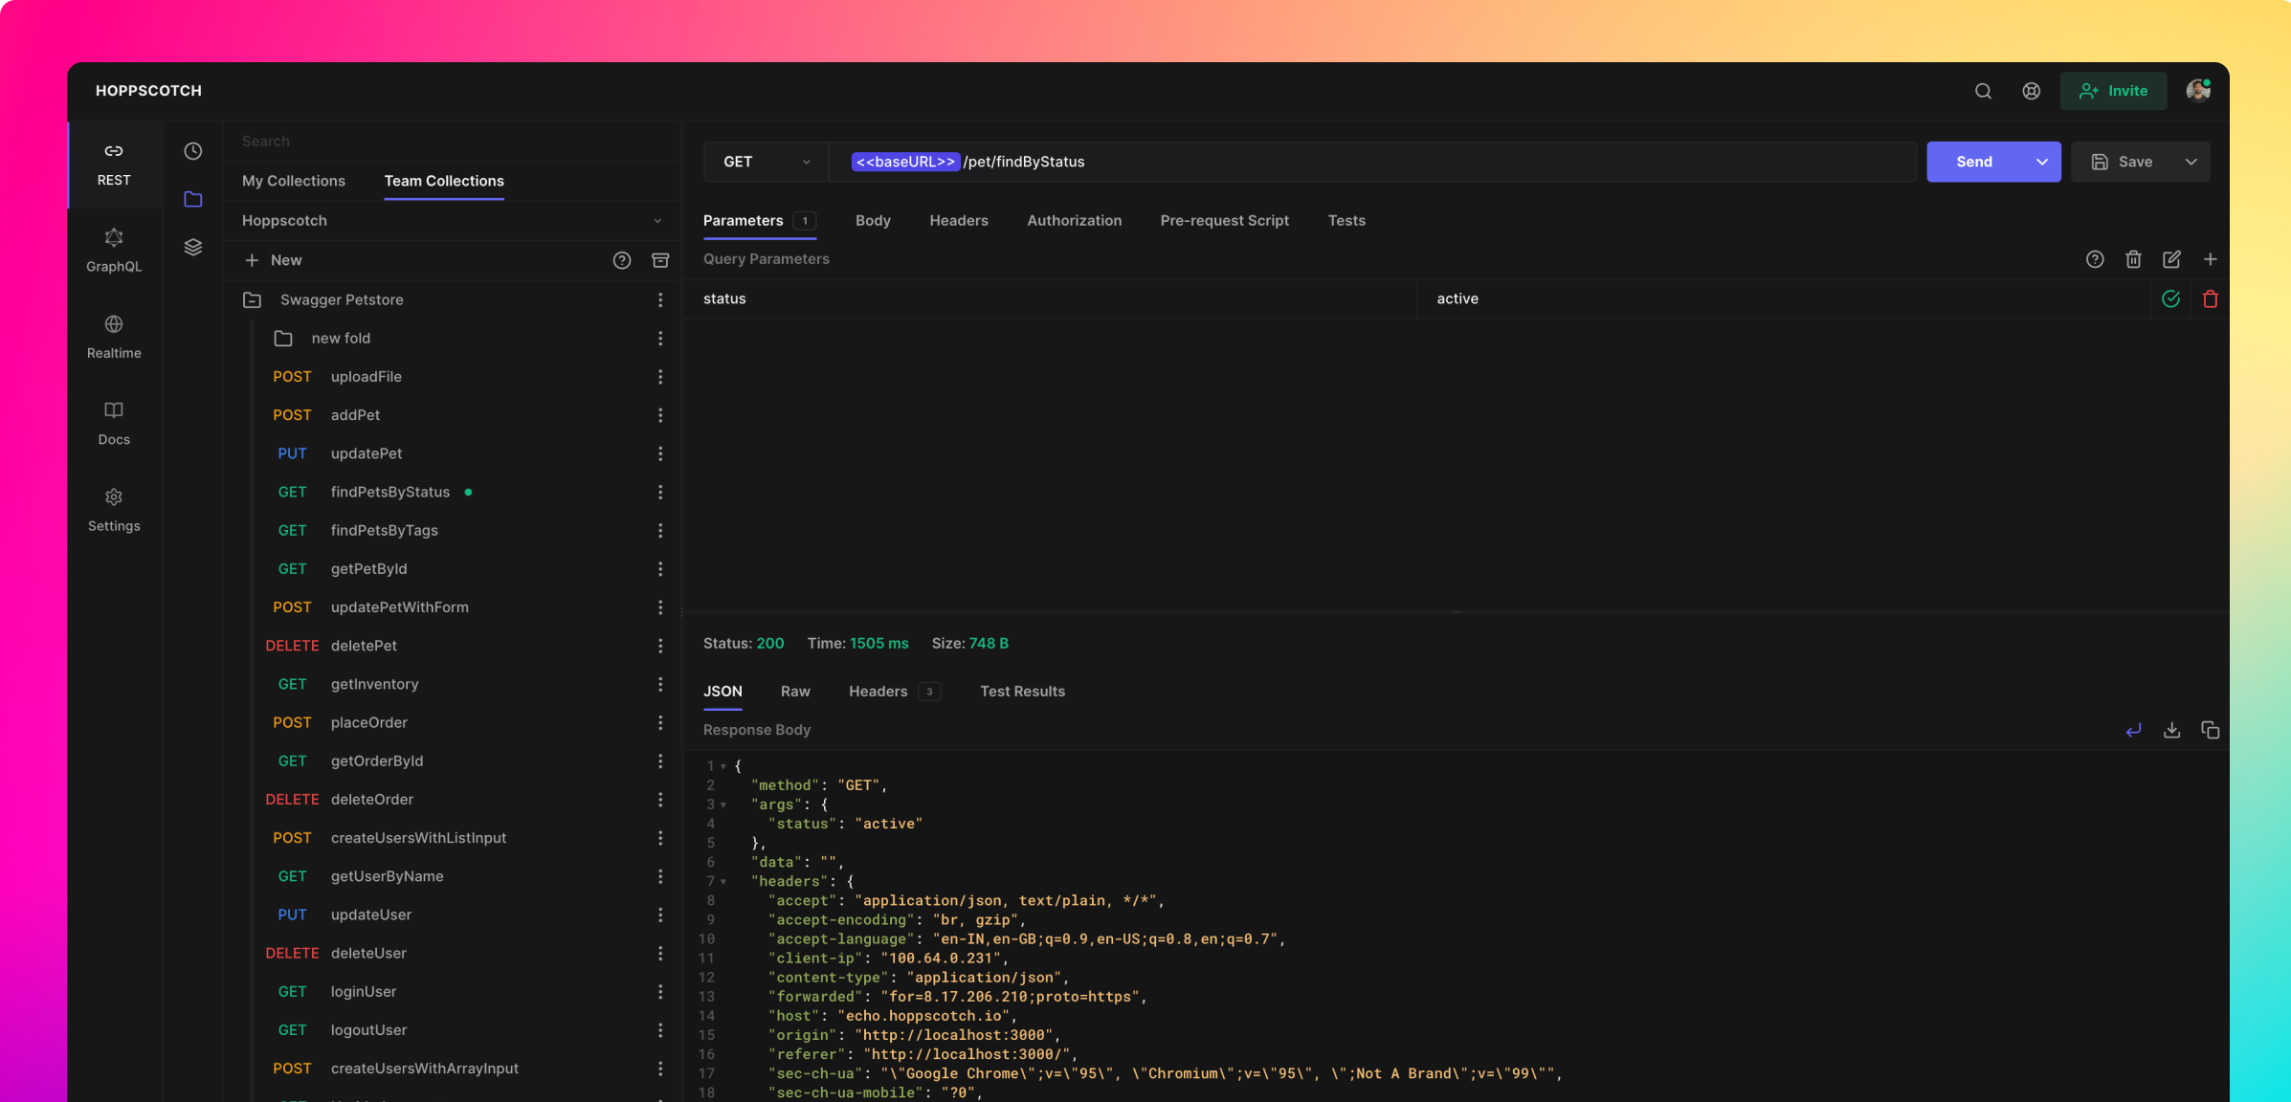Open the support lifebuoy icon
Viewport: 2291px width, 1102px height.
tap(2031, 91)
